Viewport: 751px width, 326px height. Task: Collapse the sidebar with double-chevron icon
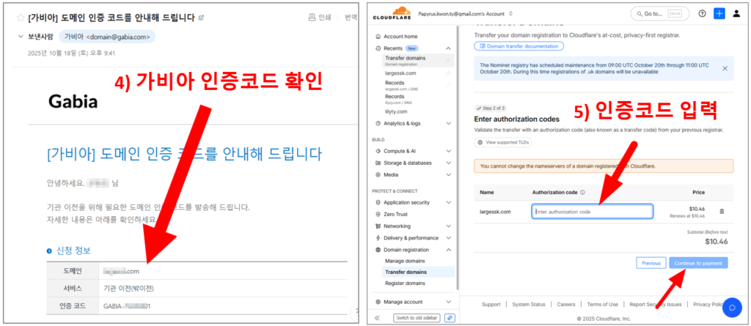point(378,318)
